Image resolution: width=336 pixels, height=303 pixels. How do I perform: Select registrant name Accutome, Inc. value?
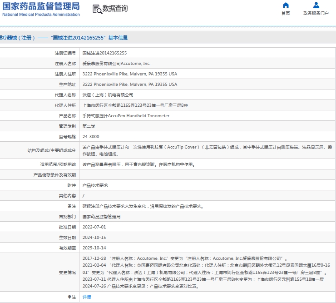[116, 64]
